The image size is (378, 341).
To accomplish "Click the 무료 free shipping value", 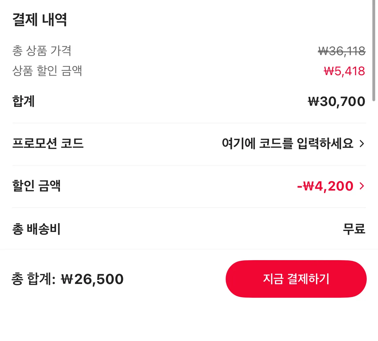I will (x=354, y=229).
